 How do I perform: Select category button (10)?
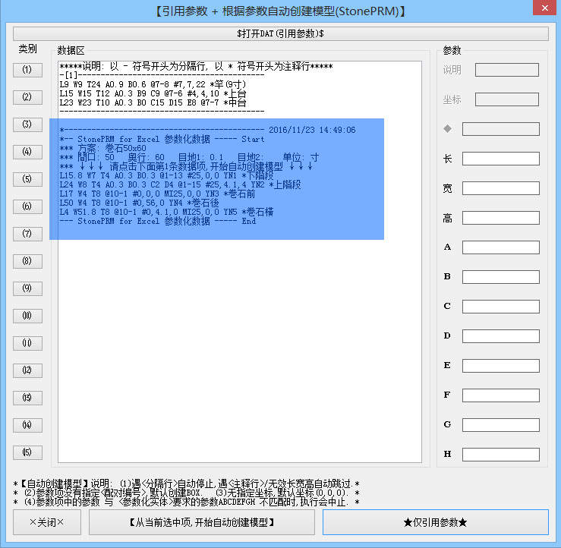click(27, 316)
